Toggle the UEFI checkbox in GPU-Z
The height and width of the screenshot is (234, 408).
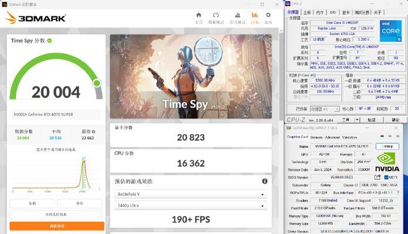coord(386,177)
